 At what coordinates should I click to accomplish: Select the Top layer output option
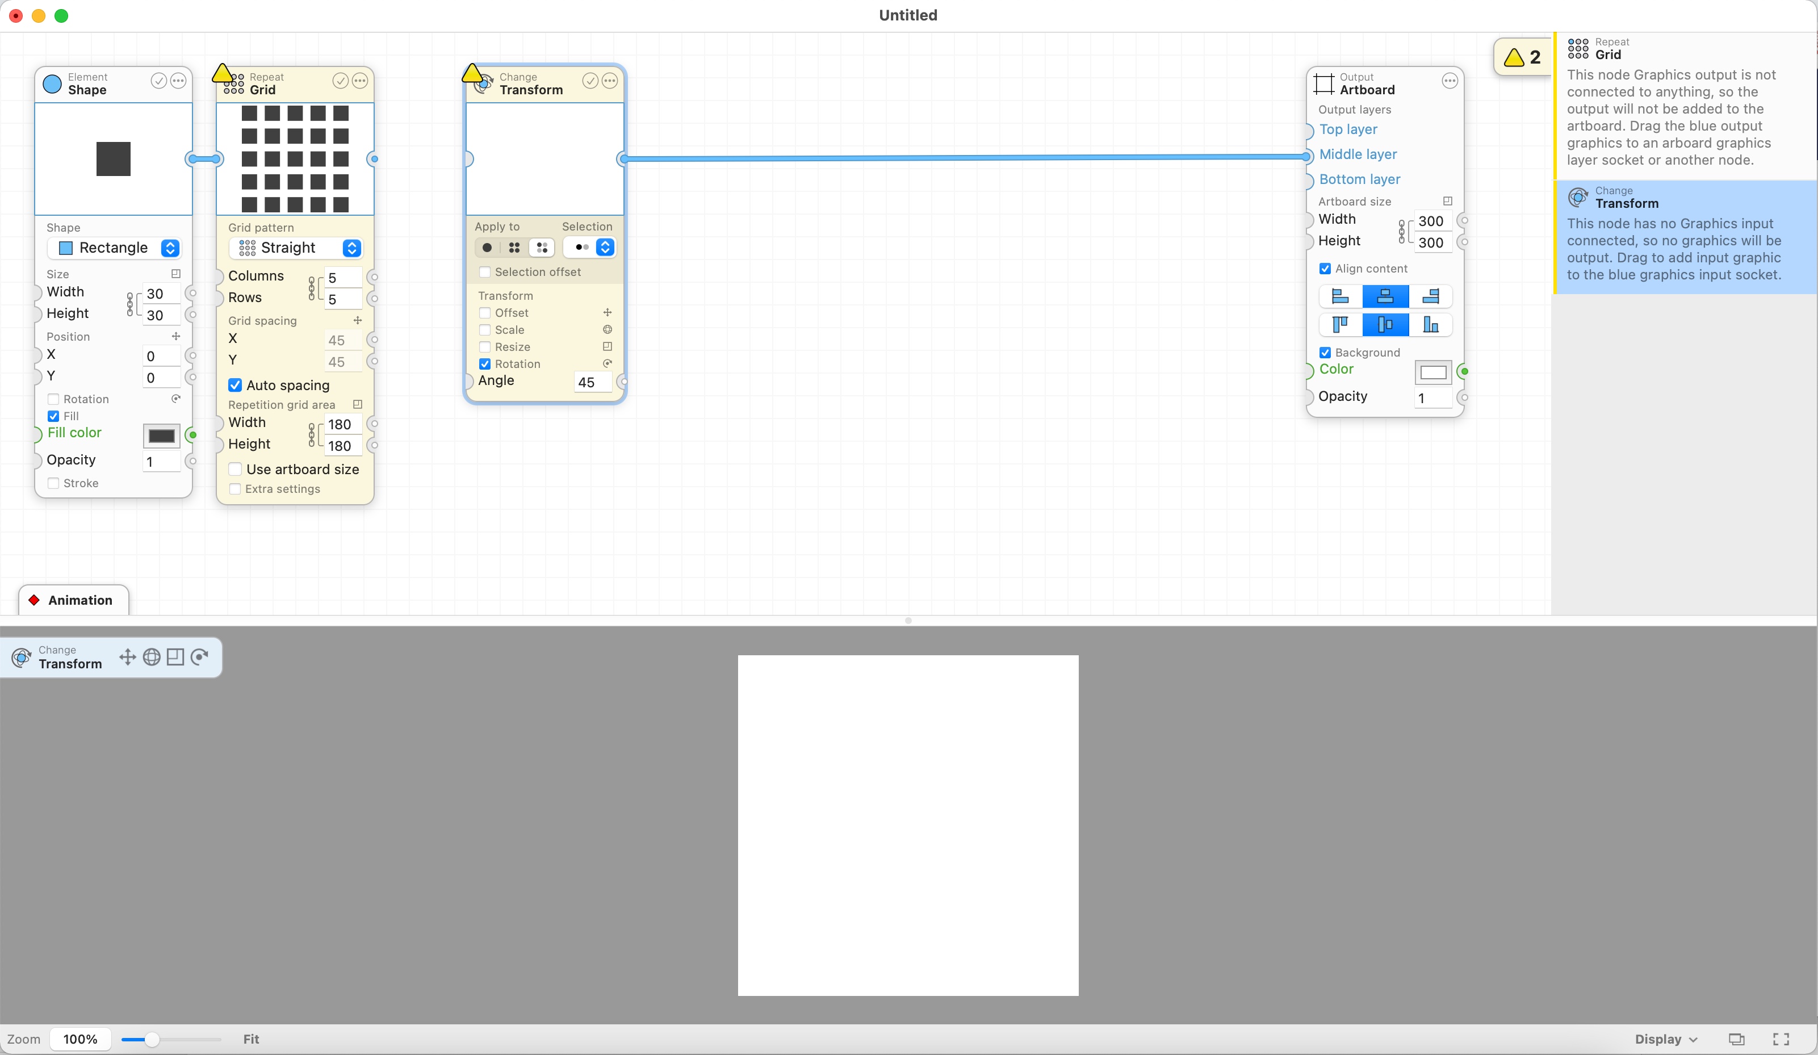point(1347,129)
